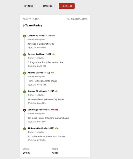Click the San Diego Padres red loss icon
Viewport: 133px width, 159px height.
(25, 110)
